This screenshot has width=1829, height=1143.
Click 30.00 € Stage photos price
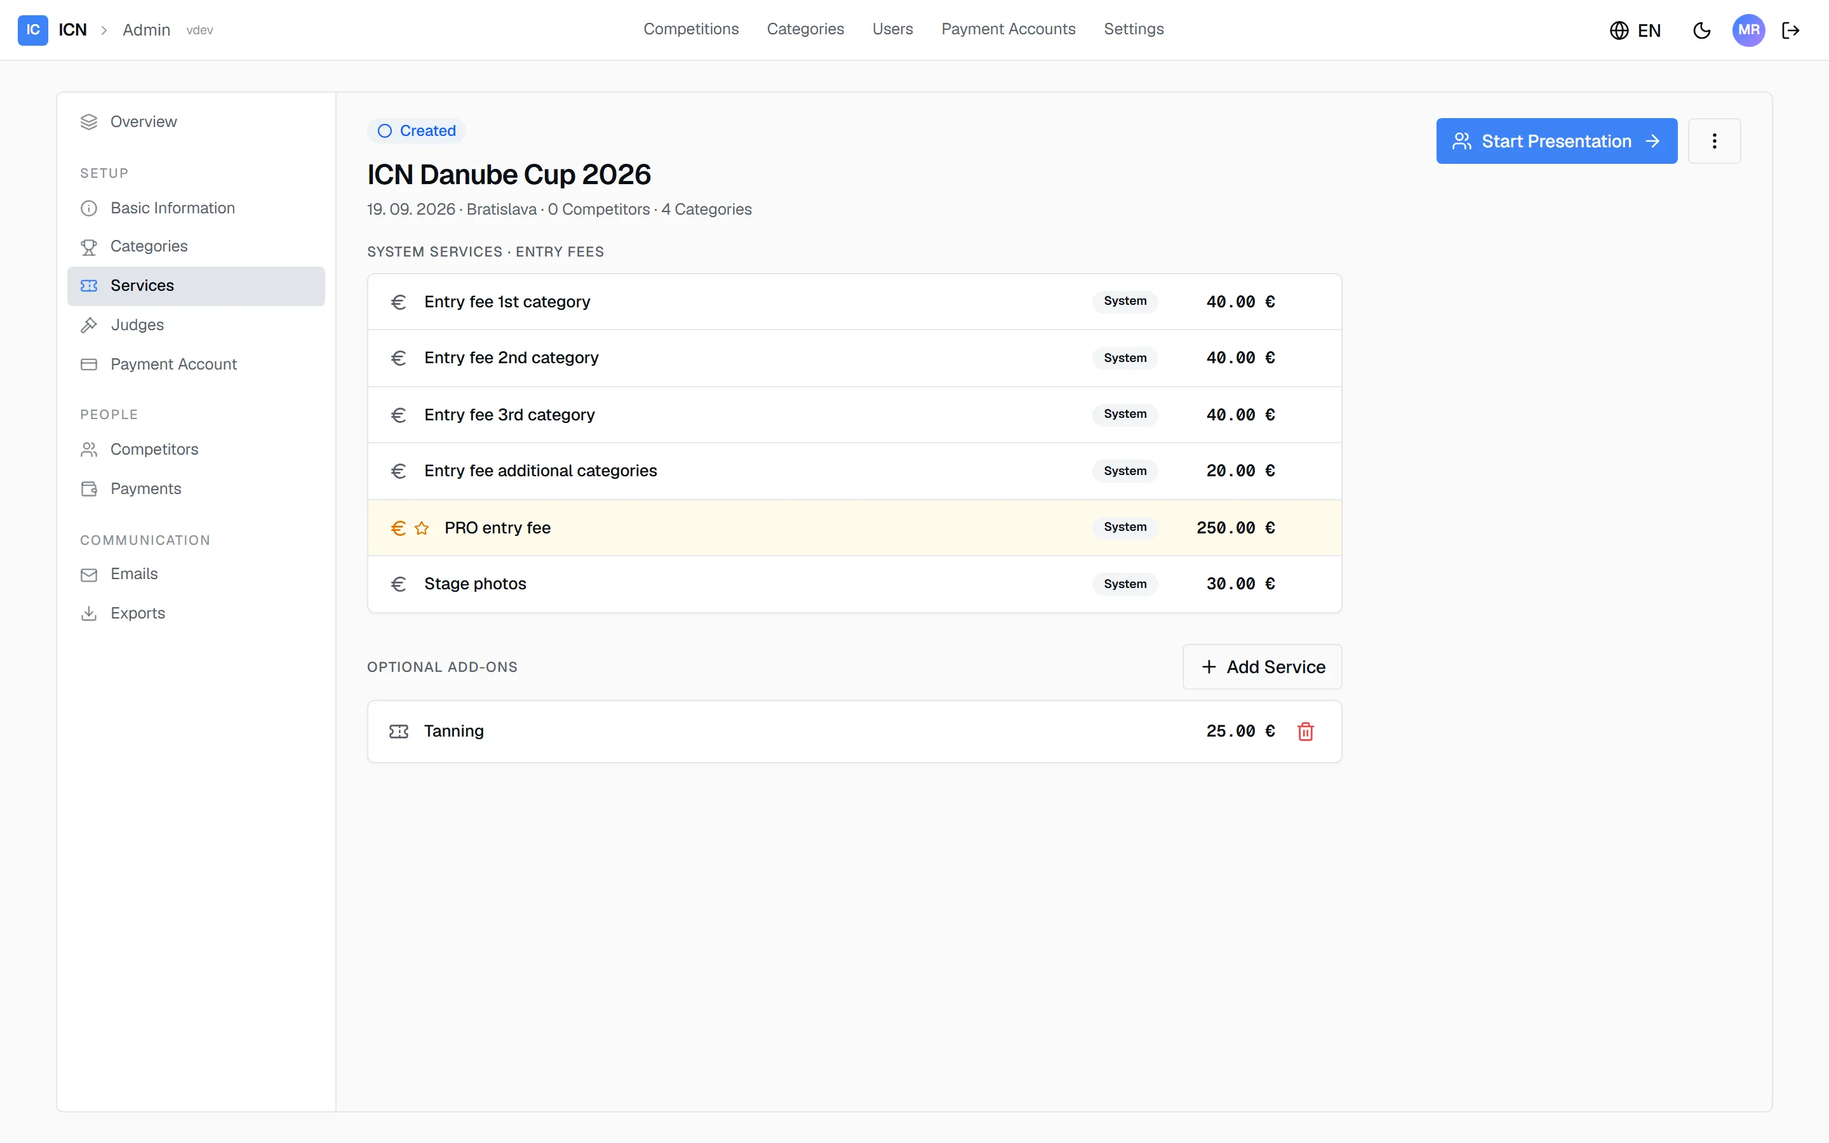coord(1240,584)
